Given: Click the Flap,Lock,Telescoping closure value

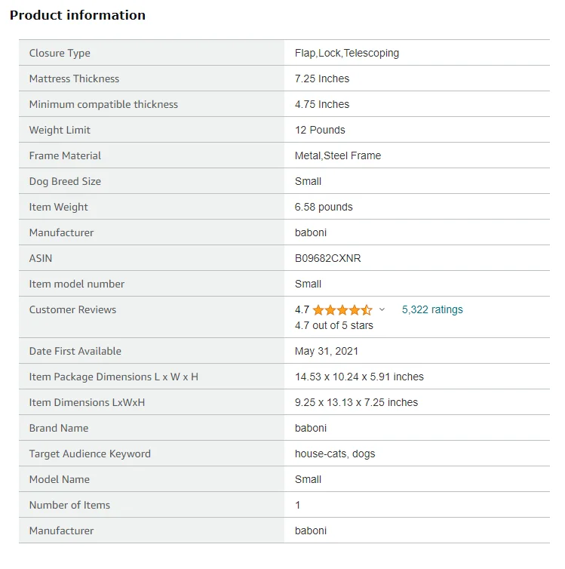Looking at the screenshot, I should click(x=347, y=53).
